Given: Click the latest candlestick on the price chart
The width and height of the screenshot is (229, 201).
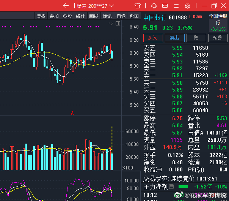Looking at the screenshot, I should pos(112,55).
